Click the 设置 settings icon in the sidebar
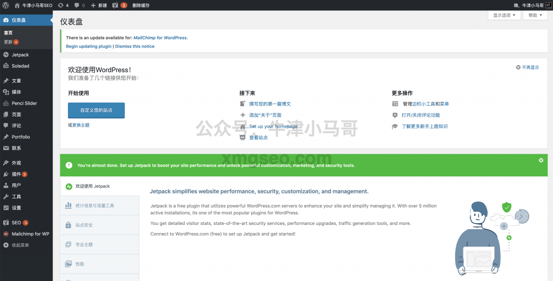This screenshot has height=281, width=553. tap(5, 208)
